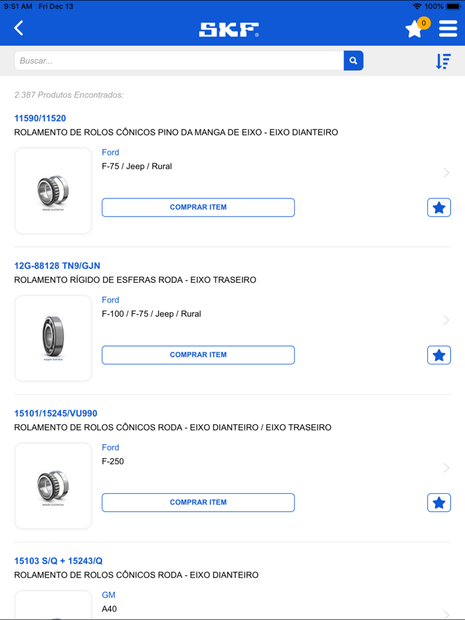Open product code link 15103 S/Q + 15243/Q

pos(58,561)
